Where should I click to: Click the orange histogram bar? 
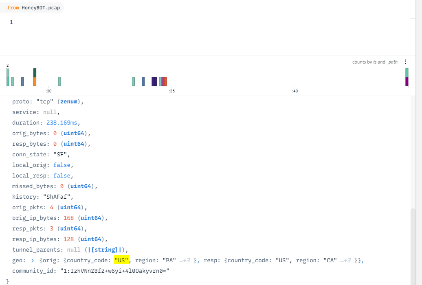35,81
